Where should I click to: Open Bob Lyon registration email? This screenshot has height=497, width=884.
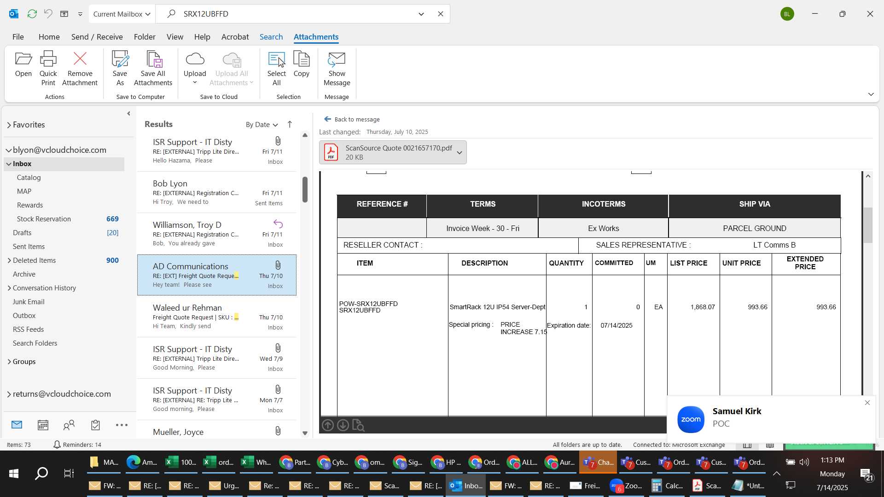coord(216,192)
